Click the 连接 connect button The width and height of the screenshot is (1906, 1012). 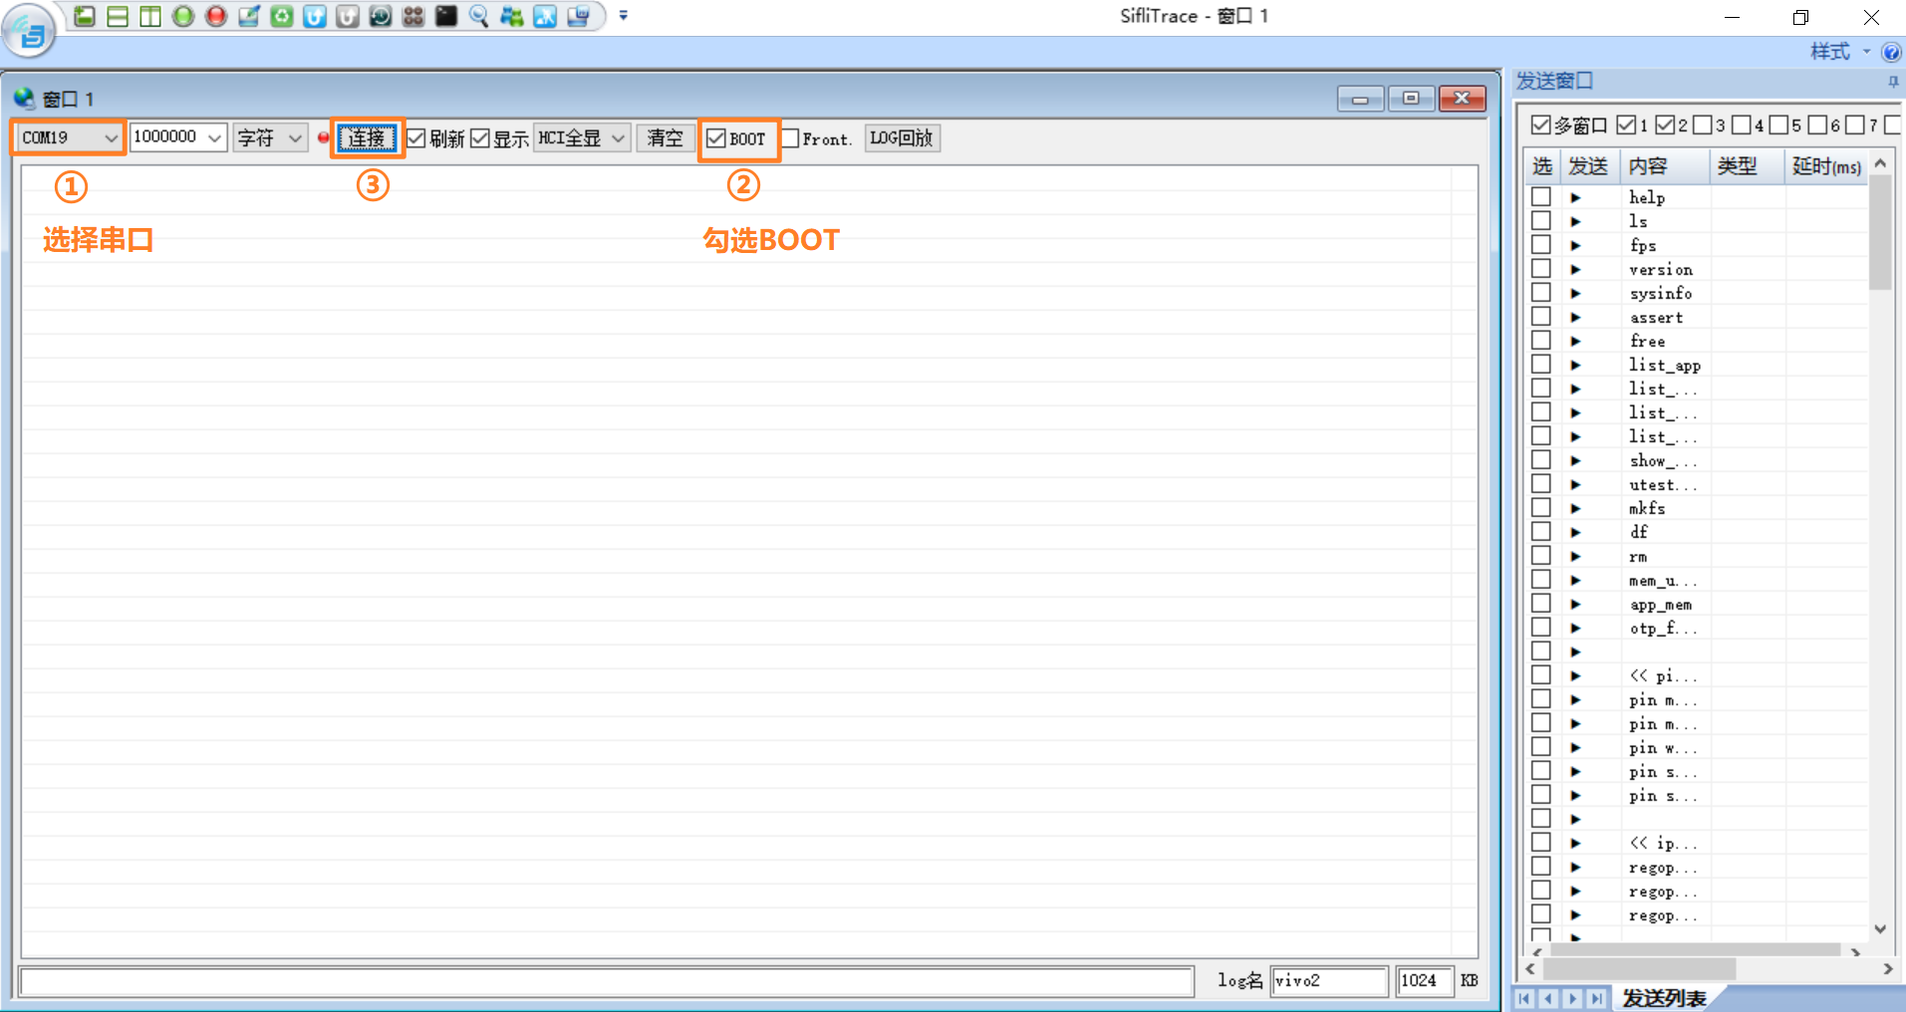tap(367, 137)
